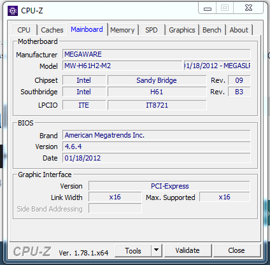Screen dimensions: 270x265
Task: Click the CPU-Z app icon in title bar
Action: 13,11
